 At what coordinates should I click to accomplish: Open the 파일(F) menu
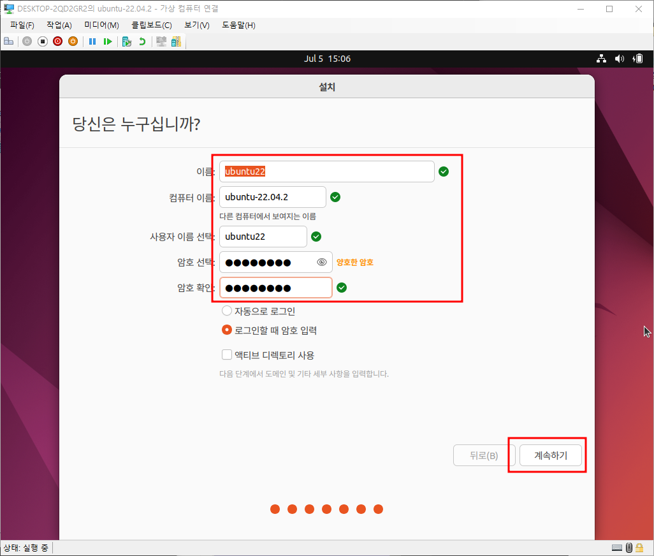click(x=22, y=25)
